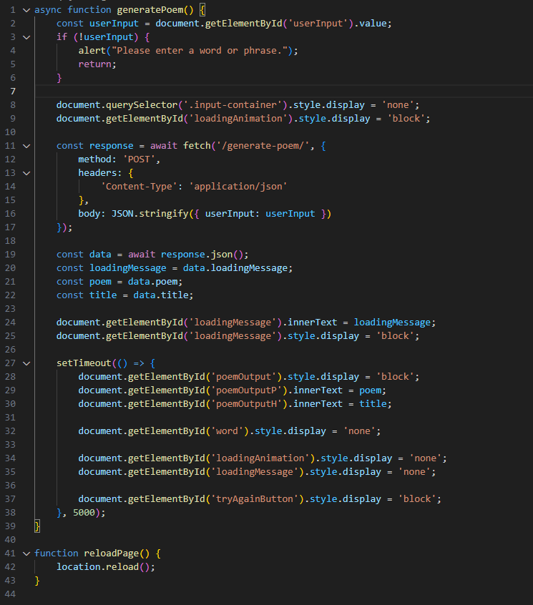The image size is (533, 605).
Task: Collapse the setTimeout callback block
Action: pyautogui.click(x=26, y=363)
